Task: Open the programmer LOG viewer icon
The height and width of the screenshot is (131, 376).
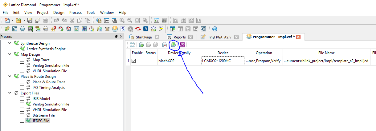Action: tap(182, 45)
